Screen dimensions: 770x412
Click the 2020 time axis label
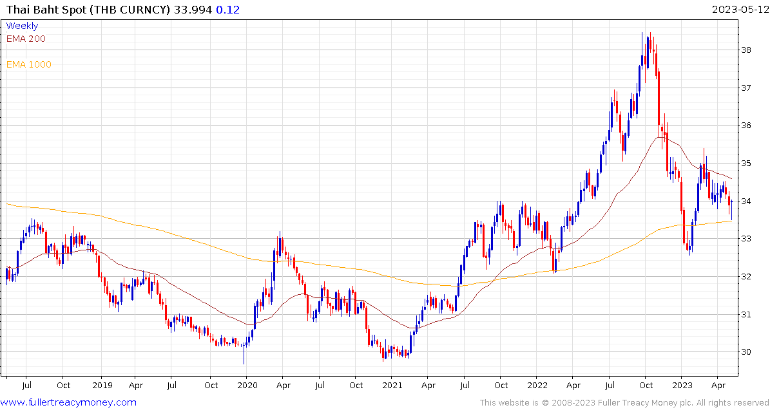pos(246,386)
